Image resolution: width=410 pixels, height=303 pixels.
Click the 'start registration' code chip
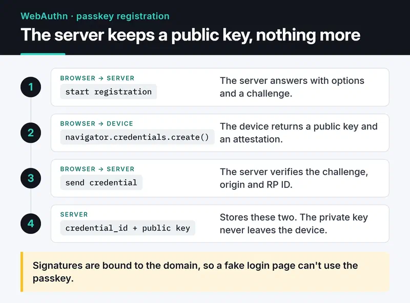click(x=108, y=92)
